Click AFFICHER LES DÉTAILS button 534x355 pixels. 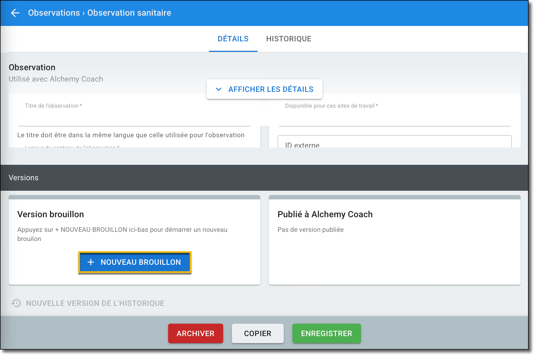coord(271,89)
